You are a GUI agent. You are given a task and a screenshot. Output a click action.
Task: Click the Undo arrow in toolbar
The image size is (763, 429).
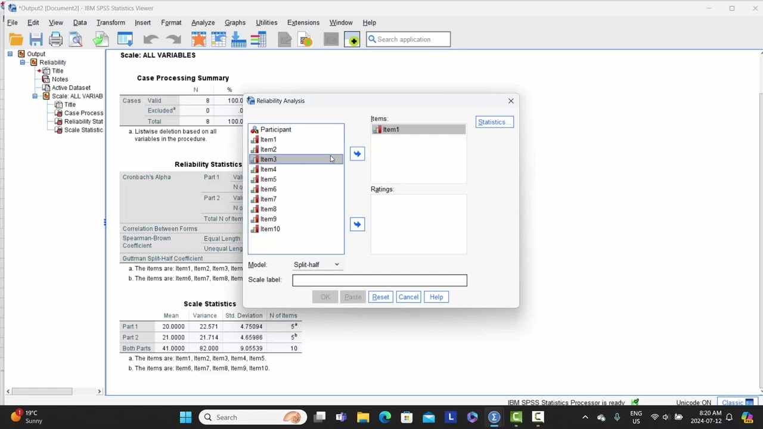(150, 39)
